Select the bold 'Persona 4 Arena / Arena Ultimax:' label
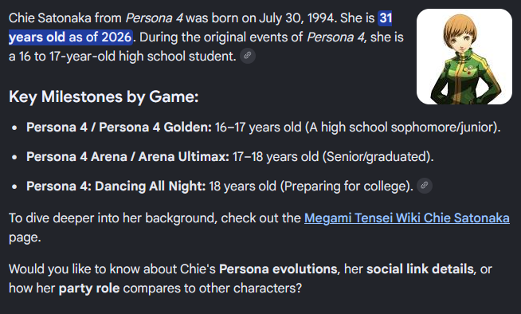 click(127, 156)
